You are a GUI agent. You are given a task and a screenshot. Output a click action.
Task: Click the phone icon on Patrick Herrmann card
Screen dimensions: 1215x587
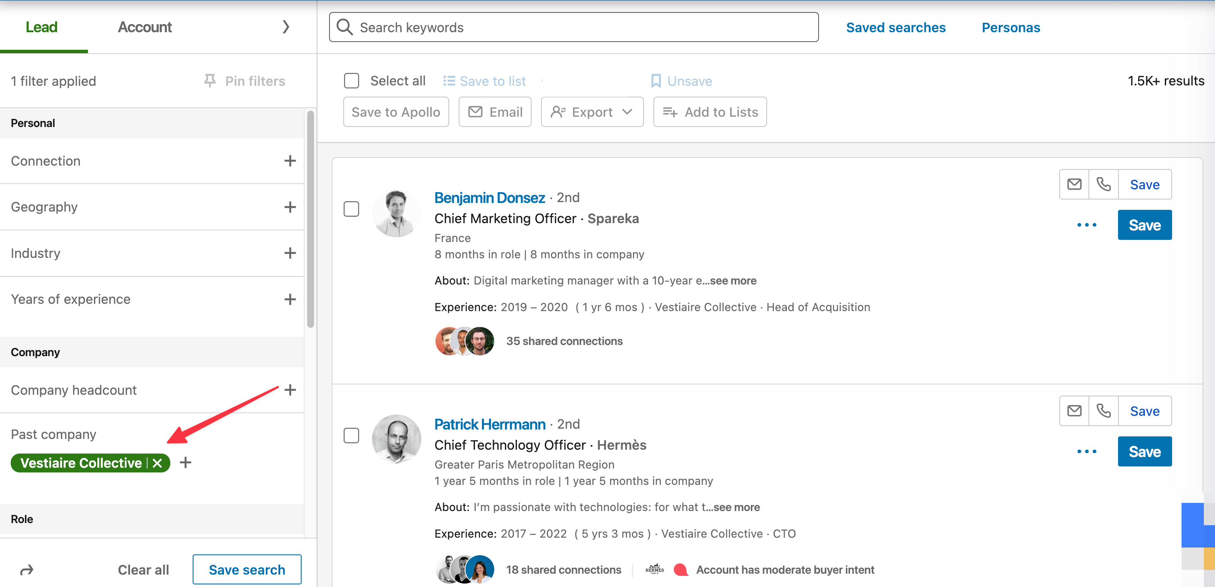1103,411
